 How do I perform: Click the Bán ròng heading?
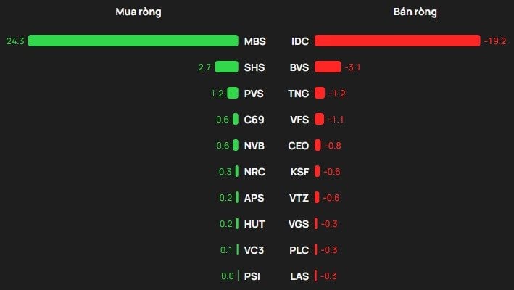point(415,12)
